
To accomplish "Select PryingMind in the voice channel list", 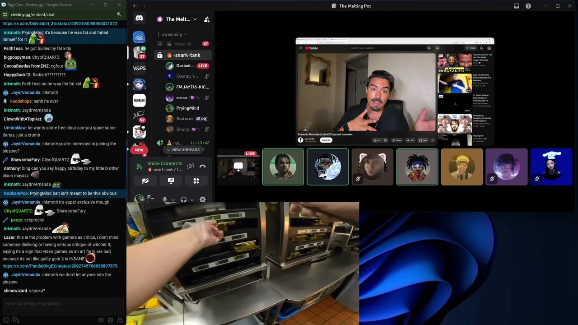I will [x=187, y=108].
